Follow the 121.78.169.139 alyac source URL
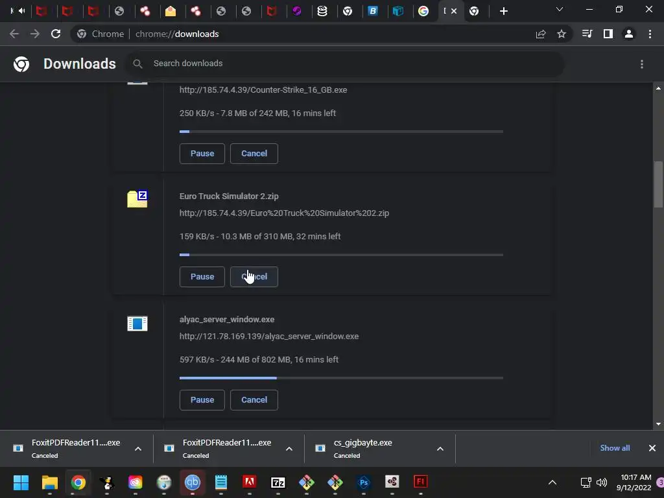This screenshot has height=498, width=664. (x=269, y=337)
